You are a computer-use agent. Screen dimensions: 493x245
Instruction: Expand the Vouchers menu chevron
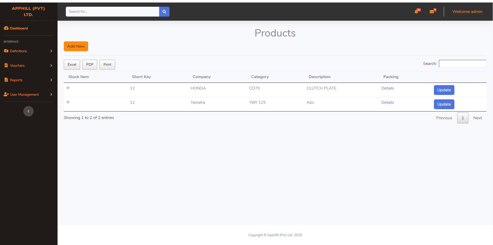[x=51, y=65]
